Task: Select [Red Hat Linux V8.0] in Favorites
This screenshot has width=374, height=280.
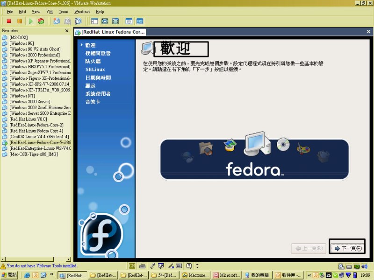Action: point(28,119)
